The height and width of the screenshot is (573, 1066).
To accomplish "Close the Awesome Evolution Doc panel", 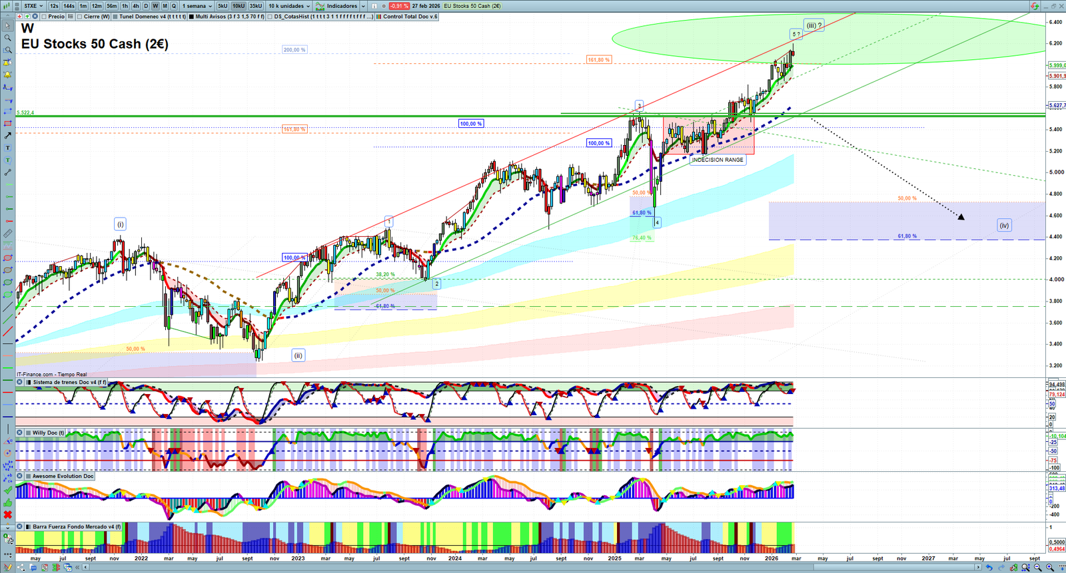I will pyautogui.click(x=20, y=476).
